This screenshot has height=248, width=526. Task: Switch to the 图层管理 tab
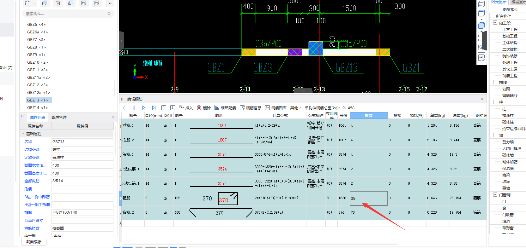(59, 118)
